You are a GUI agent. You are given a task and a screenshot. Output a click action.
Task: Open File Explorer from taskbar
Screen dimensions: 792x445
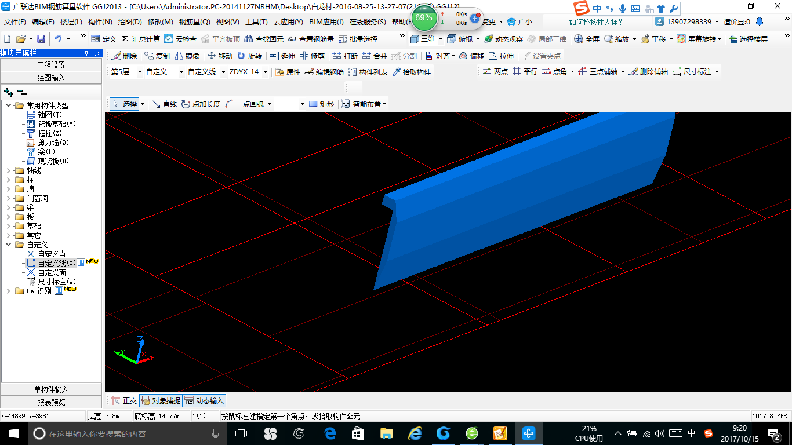[x=386, y=433]
